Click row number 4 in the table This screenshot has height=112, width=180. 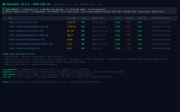tap(4, 35)
